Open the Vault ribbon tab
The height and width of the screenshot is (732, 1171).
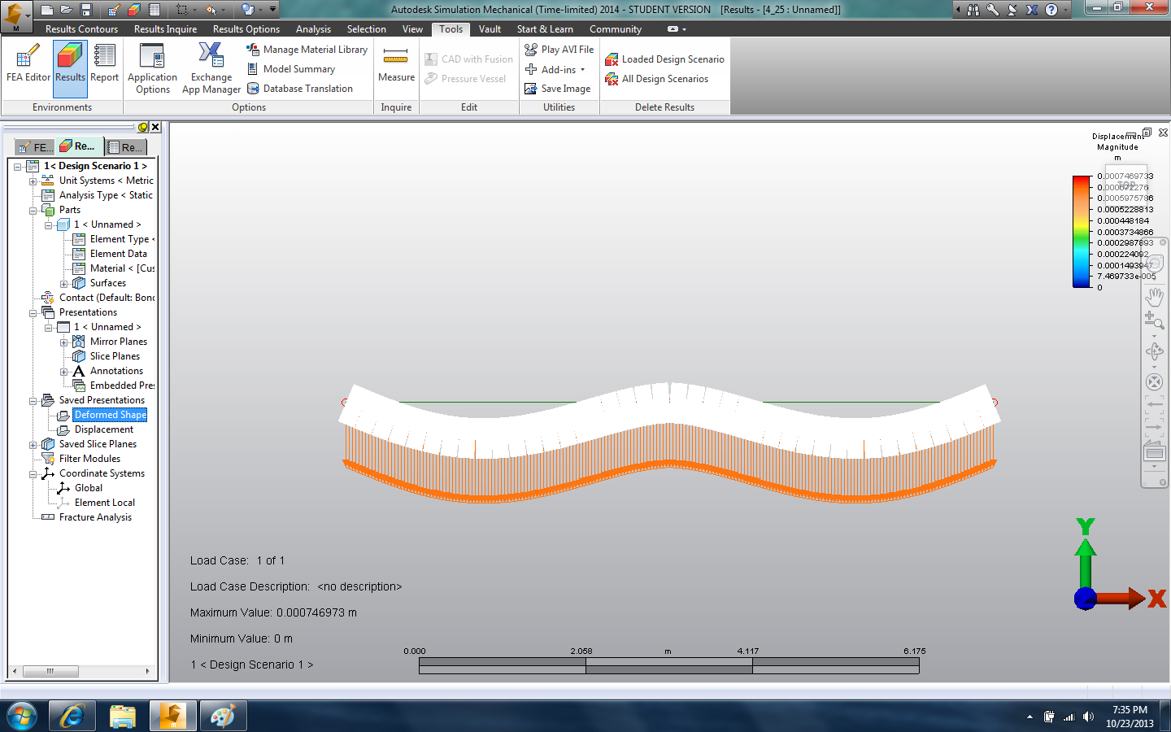point(490,29)
